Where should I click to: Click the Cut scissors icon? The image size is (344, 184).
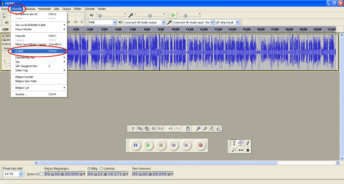click(133, 129)
